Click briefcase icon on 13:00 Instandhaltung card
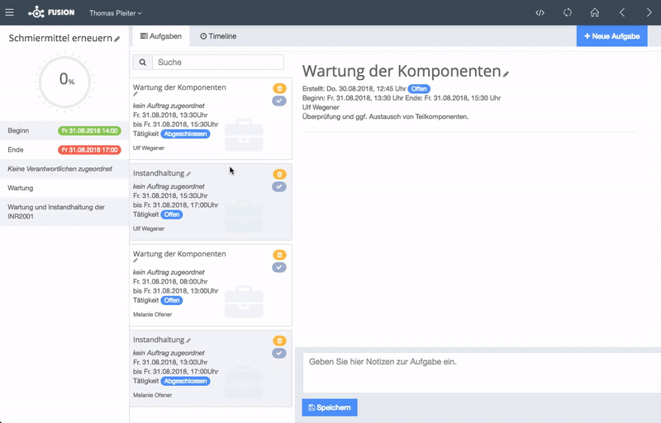This screenshot has height=423, width=661. 244,383
